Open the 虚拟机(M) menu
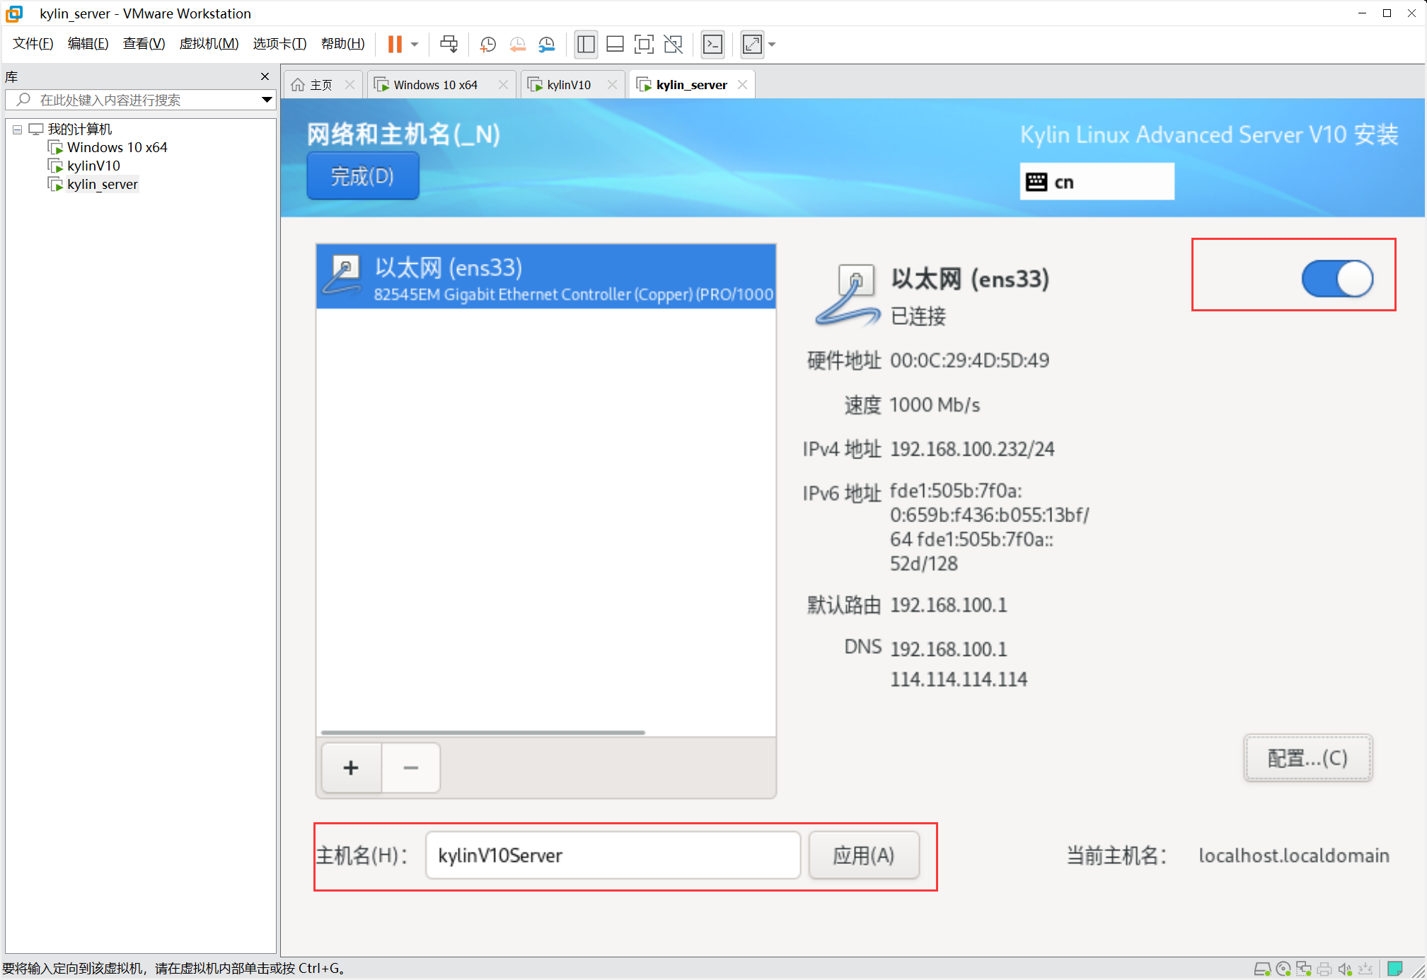Screen dimensions: 1427x980 (x=209, y=44)
